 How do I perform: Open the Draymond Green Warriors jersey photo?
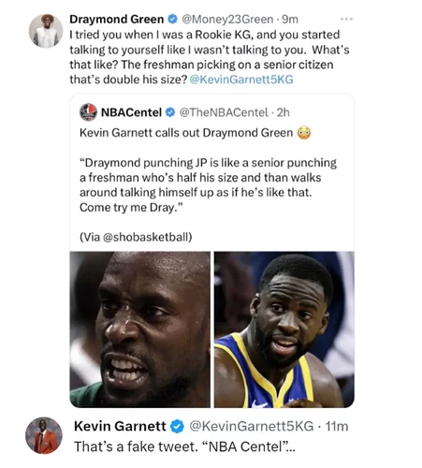tap(284, 329)
